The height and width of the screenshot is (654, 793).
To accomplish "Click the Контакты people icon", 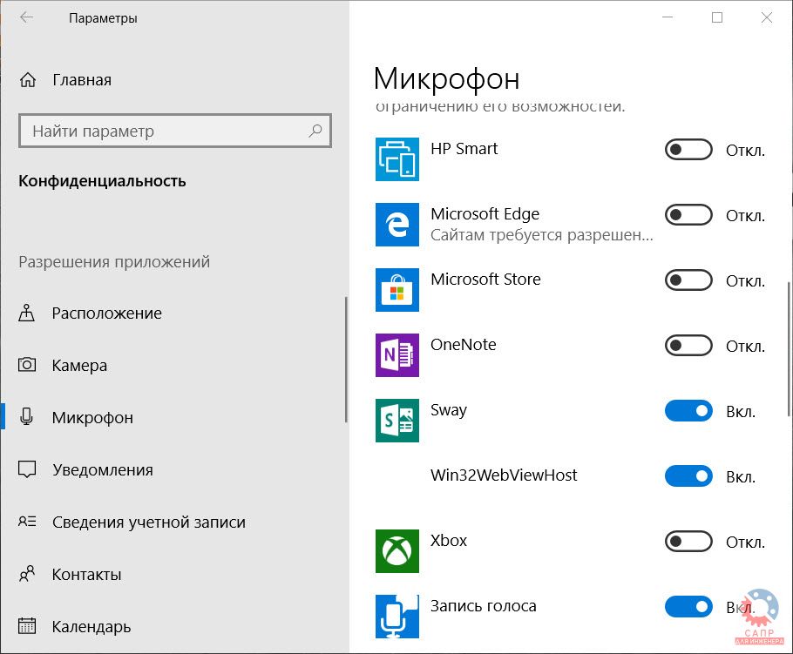I will (27, 574).
